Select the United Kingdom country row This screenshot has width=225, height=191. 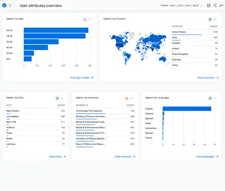tap(195, 54)
